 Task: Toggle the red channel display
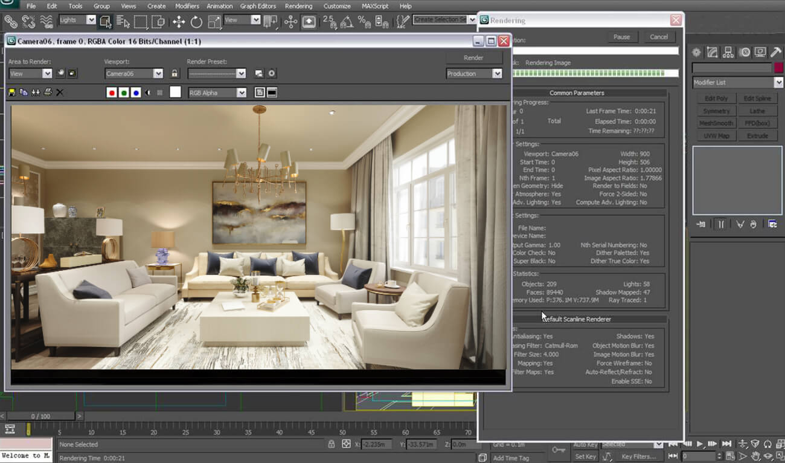(x=111, y=92)
